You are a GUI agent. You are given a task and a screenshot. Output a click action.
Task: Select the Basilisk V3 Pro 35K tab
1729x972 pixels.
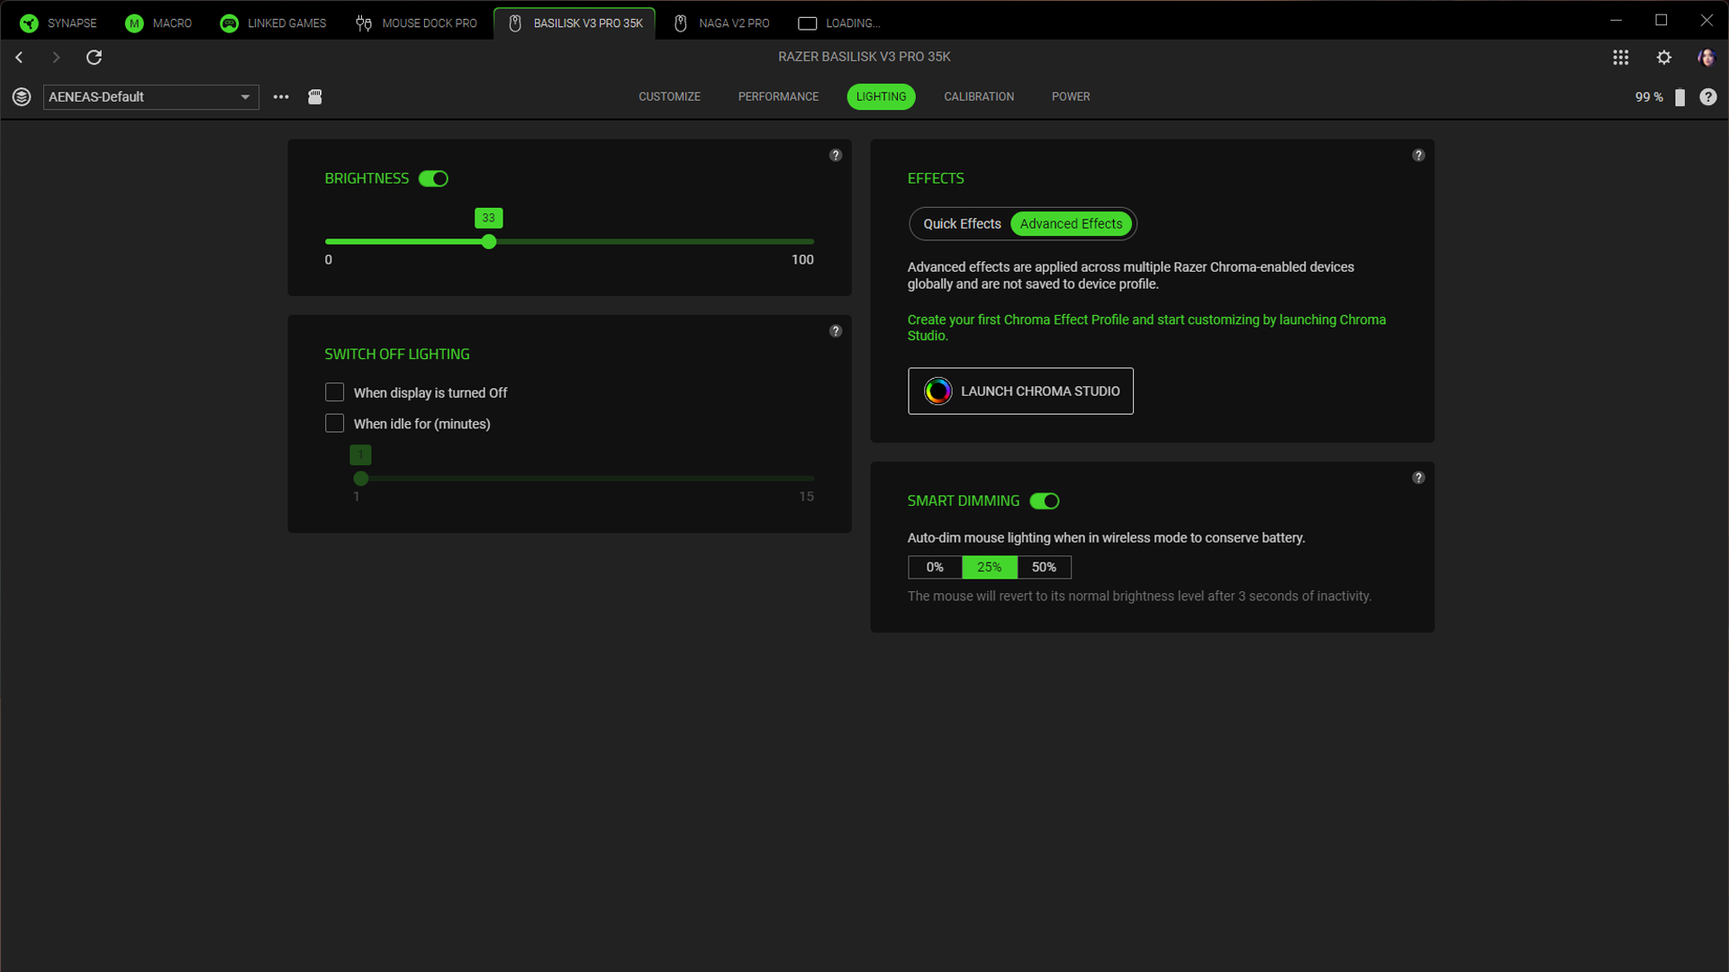575,23
